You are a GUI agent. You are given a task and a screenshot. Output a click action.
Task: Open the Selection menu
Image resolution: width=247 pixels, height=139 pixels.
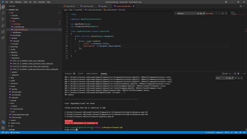click(x=18, y=2)
